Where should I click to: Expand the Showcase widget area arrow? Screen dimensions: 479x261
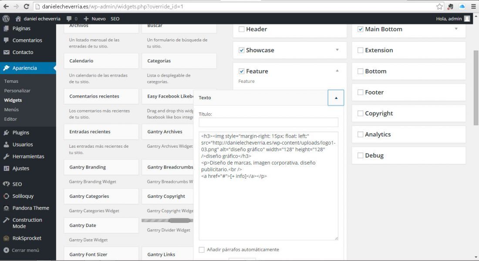coord(337,50)
